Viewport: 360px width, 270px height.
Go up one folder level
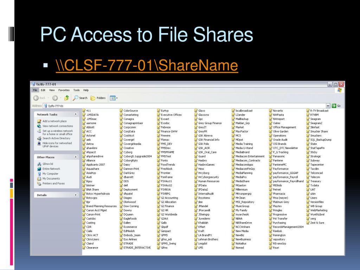pyautogui.click(x=66, y=98)
